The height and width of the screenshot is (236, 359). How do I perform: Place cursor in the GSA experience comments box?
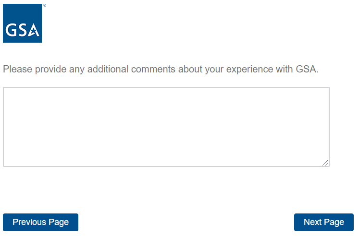click(166, 127)
